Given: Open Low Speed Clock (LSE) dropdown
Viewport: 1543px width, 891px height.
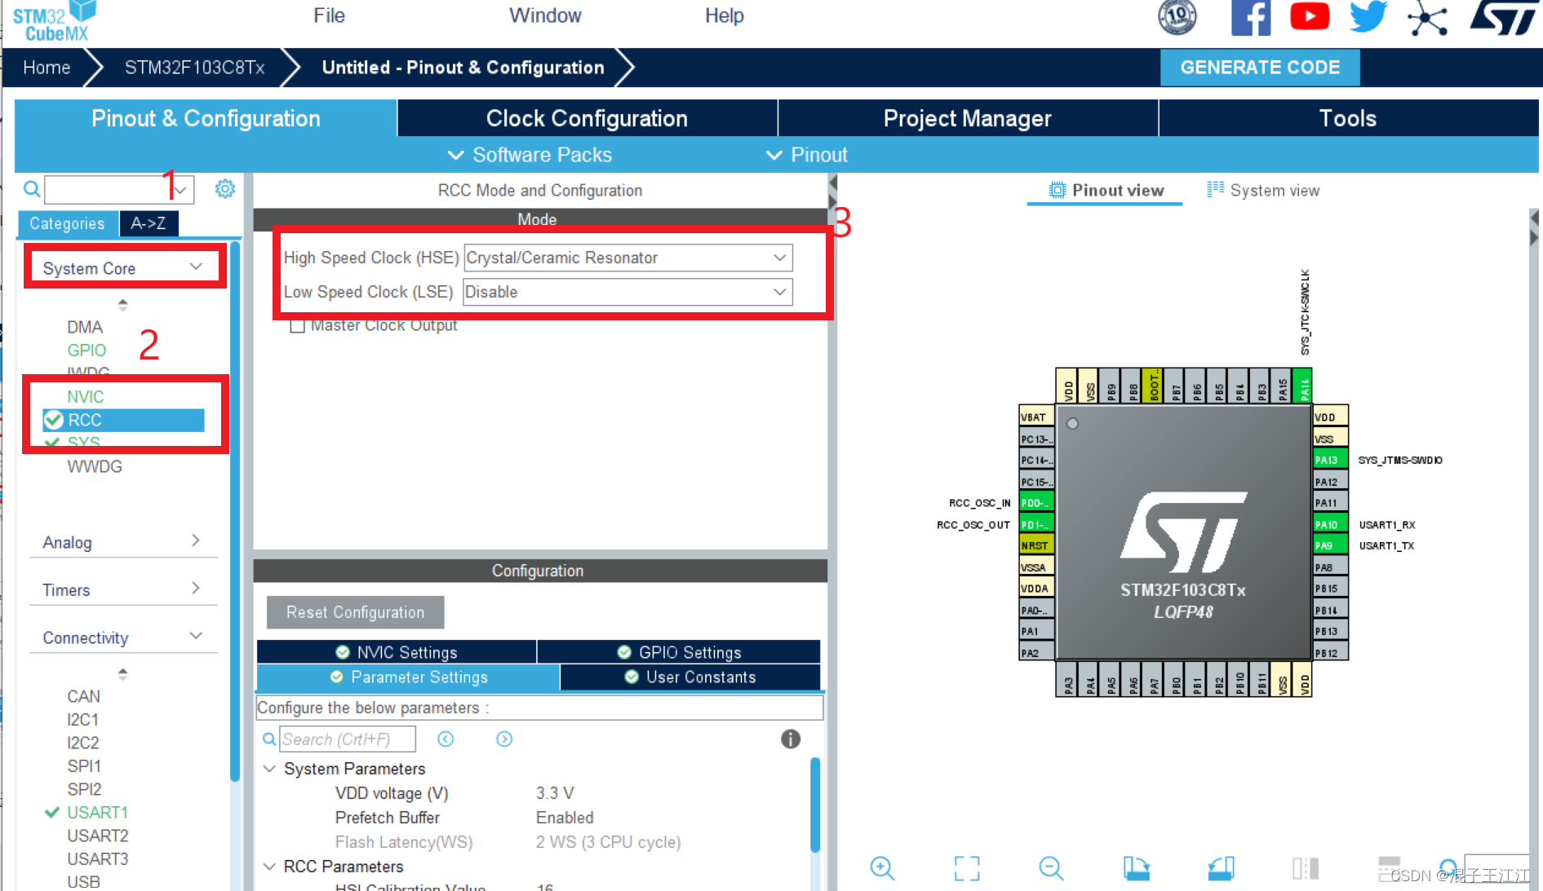Looking at the screenshot, I should (x=627, y=292).
